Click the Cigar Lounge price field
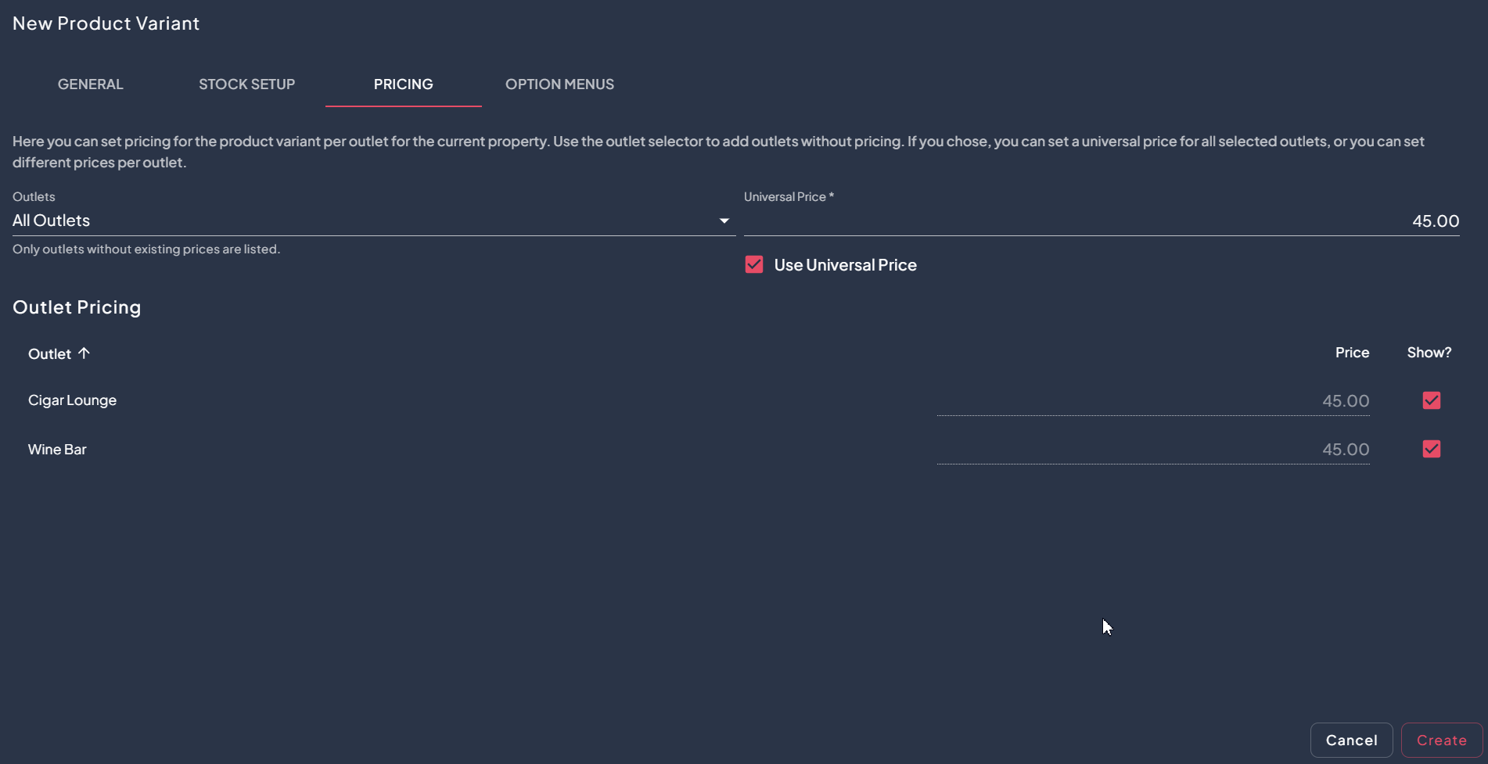Screen dimensions: 1488x764 tap(1152, 401)
